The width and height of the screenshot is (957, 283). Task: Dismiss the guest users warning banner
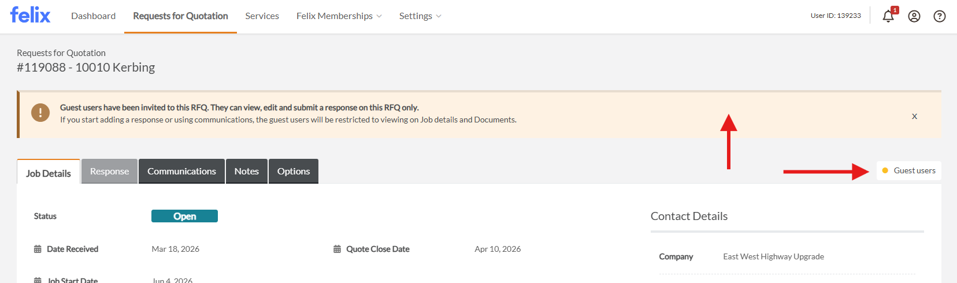pos(914,116)
